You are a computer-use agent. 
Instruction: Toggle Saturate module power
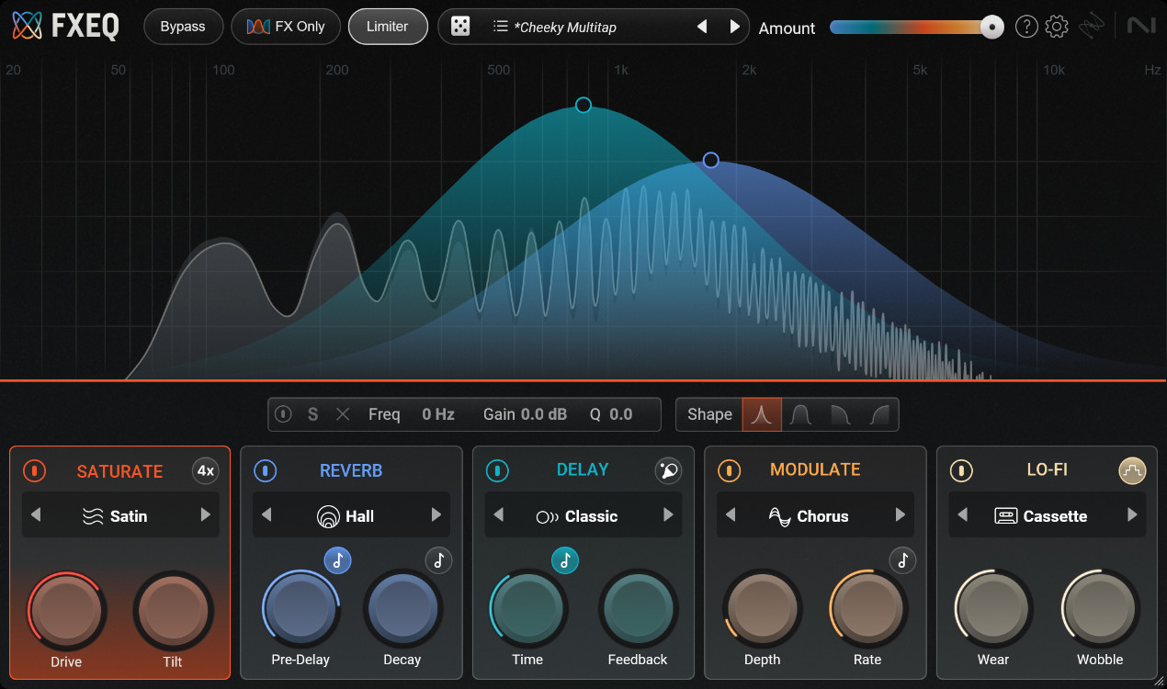pos(34,471)
